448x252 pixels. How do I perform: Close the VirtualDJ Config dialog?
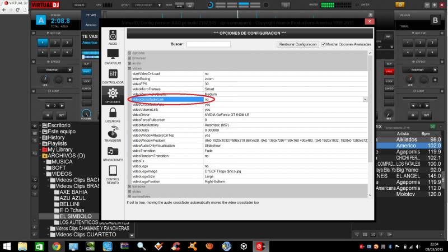(x=370, y=21)
